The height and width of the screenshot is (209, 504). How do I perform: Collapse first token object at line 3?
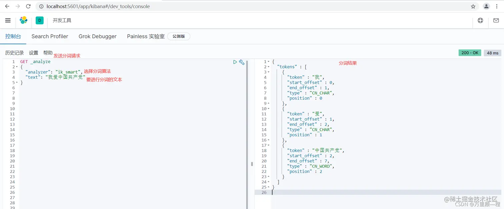pos(269,72)
